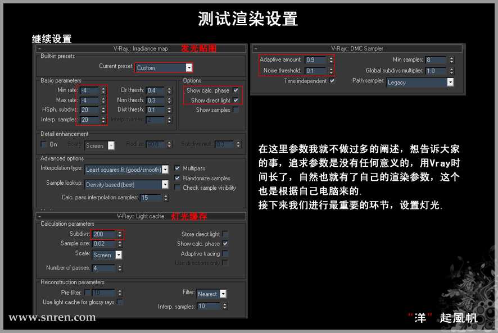Click the Dist thresh value field
Image resolution: width=498 pixels, height=333 pixels.
pos(156,110)
